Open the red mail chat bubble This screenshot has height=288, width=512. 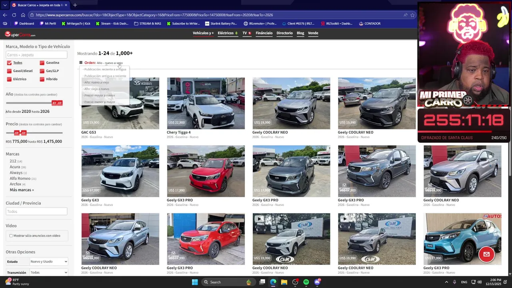click(486, 254)
